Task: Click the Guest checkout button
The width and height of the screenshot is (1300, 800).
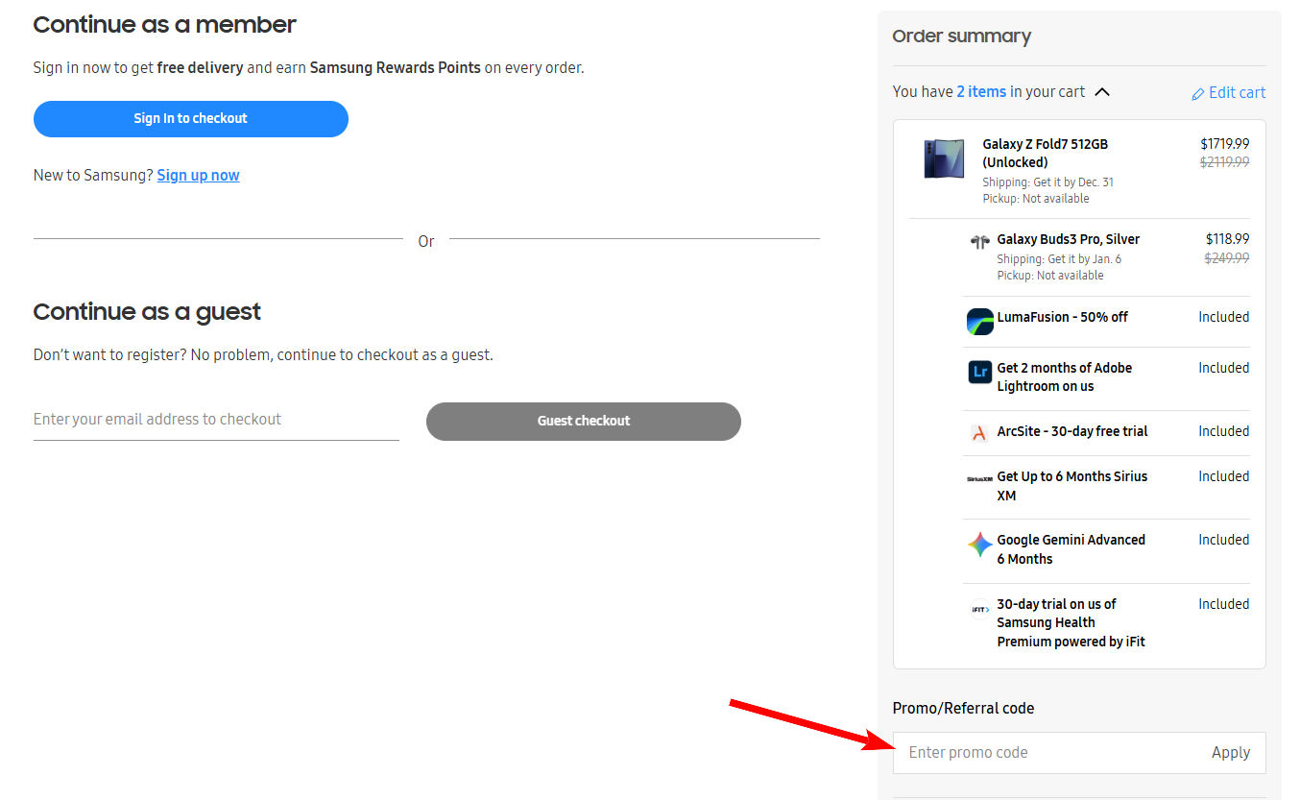Action: point(584,422)
